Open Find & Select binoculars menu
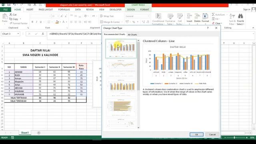The height and width of the screenshot is (144, 256). tap(240, 19)
